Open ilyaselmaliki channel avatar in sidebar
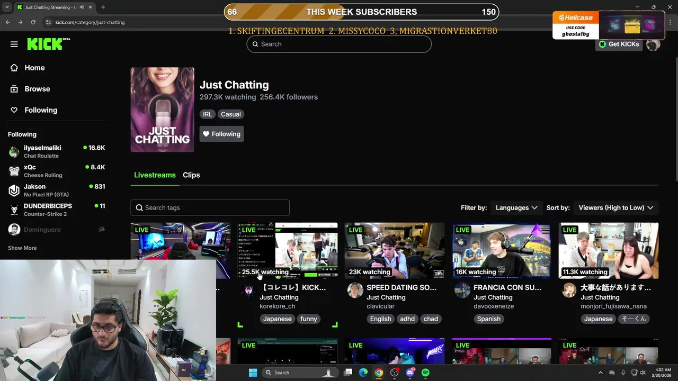The width and height of the screenshot is (678, 381). [14, 152]
